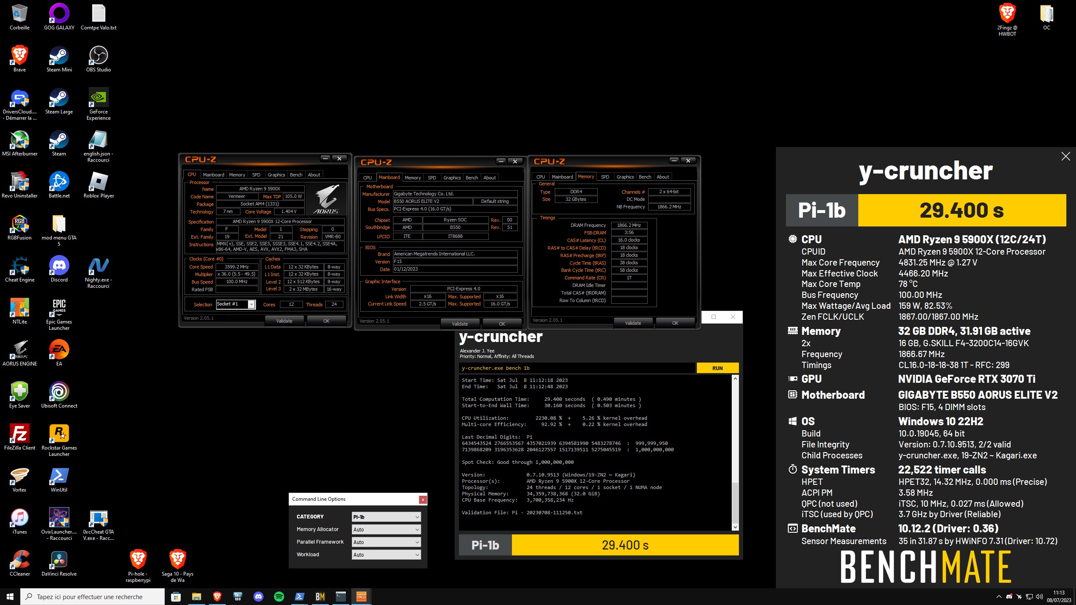Viewport: 1076px width, 605px height.
Task: Open the DaVinci Resolve shortcut
Action: (59, 563)
